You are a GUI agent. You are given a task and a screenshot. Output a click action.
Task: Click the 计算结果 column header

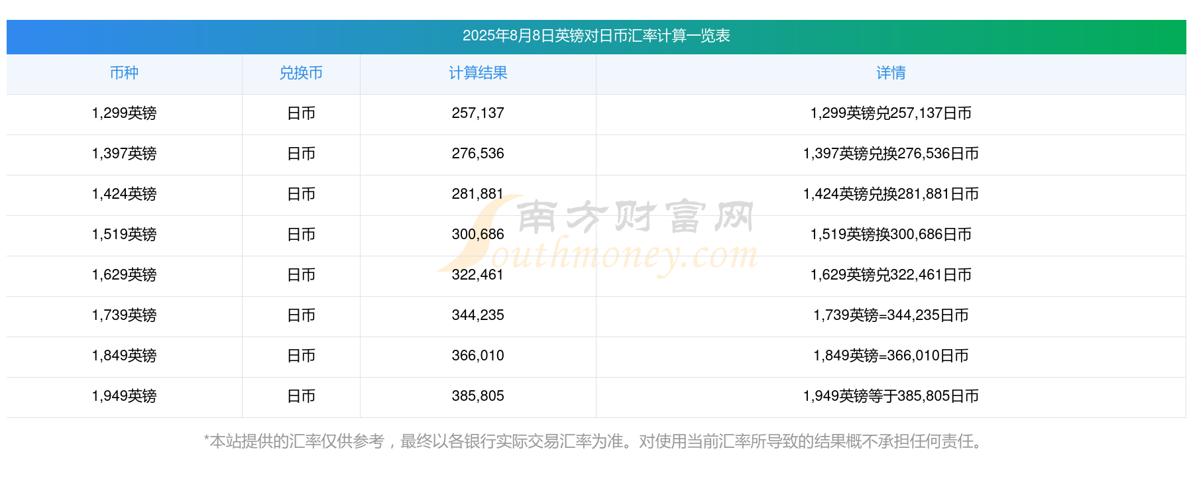click(478, 73)
